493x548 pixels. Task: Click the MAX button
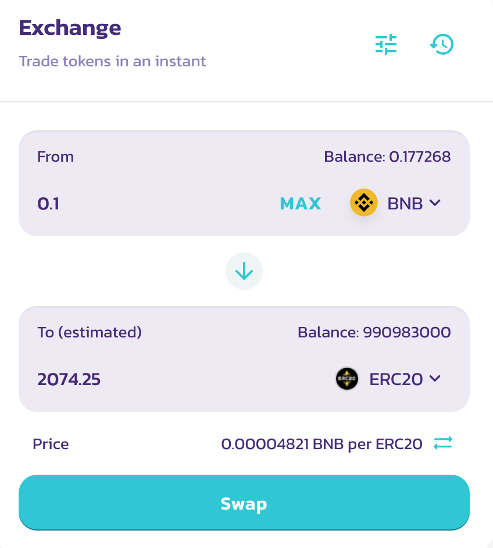pos(301,204)
